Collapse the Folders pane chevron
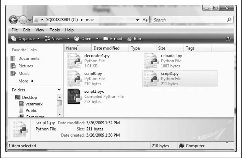The height and width of the screenshot is (158, 242). coord(59,90)
